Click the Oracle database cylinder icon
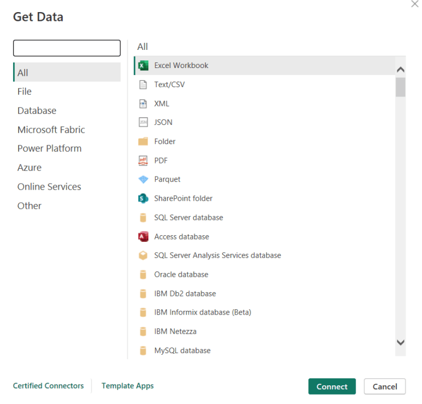The image size is (422, 404). pos(143,275)
